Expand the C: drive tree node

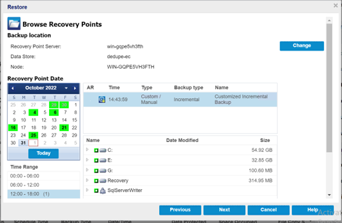[87, 150]
